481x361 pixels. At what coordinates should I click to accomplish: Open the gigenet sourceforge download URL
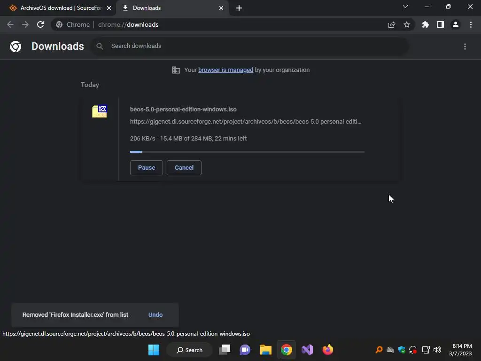pos(246,122)
